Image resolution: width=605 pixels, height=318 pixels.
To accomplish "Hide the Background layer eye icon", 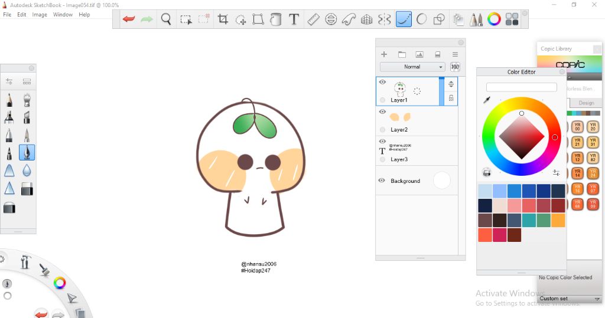I will pos(382,181).
